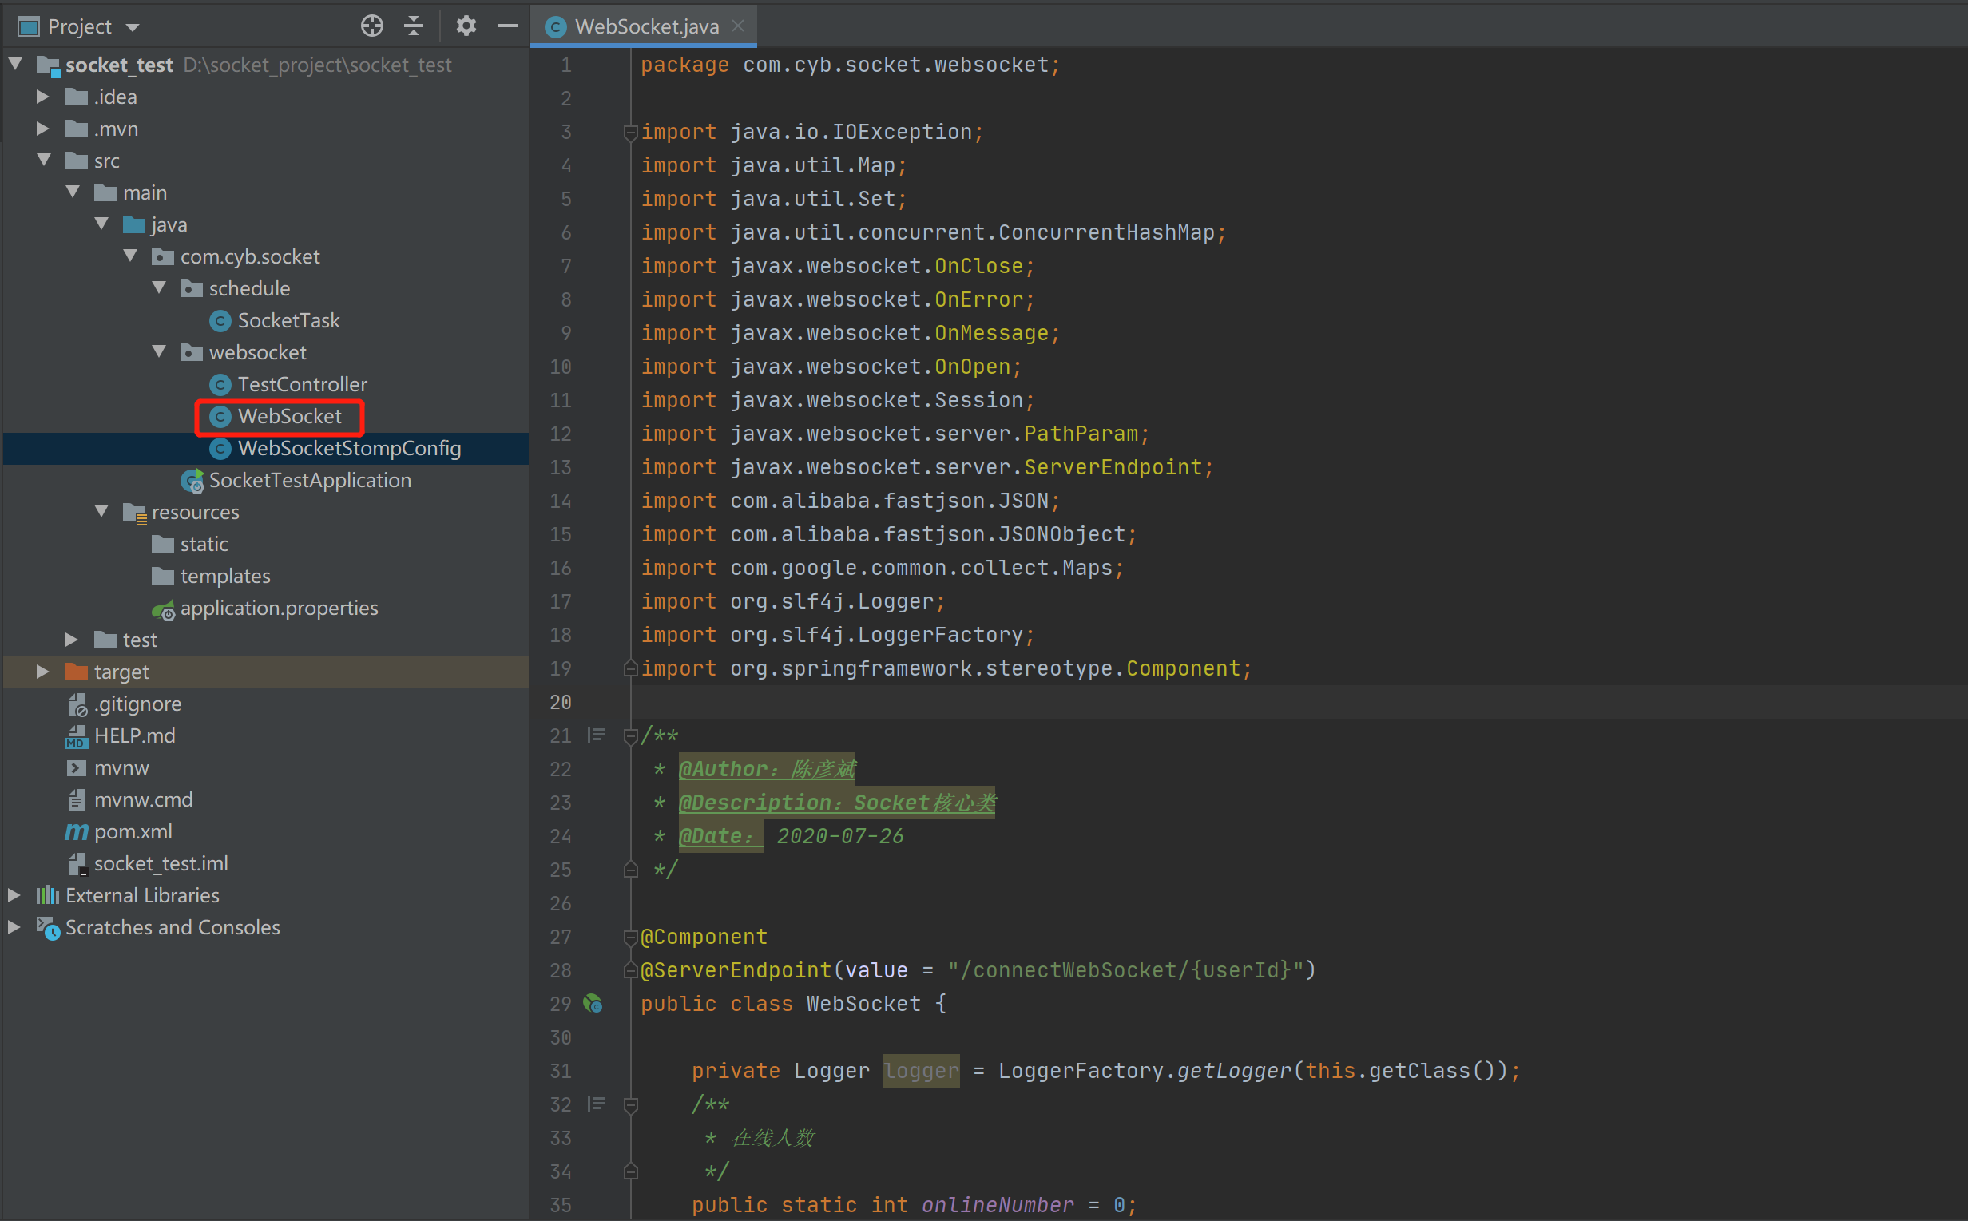Click the Collapse All icon in Project panel
Screen dimensions: 1968x1221
(414, 26)
